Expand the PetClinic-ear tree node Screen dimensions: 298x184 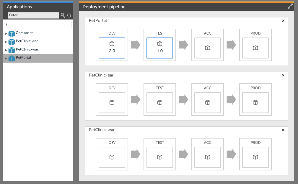coord(6,42)
